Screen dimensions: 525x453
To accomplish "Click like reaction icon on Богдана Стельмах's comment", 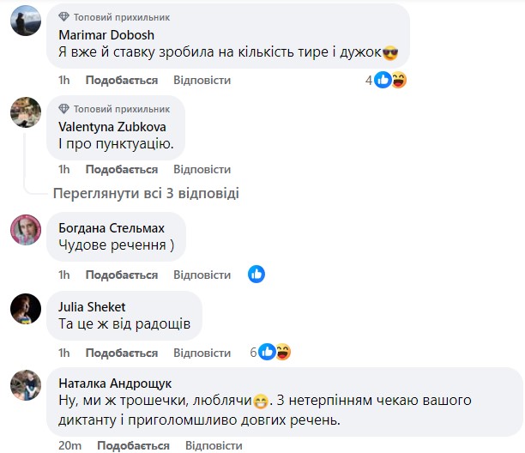I will tap(256, 275).
